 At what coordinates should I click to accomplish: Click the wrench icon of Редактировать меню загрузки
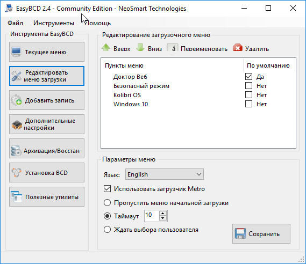[16, 76]
